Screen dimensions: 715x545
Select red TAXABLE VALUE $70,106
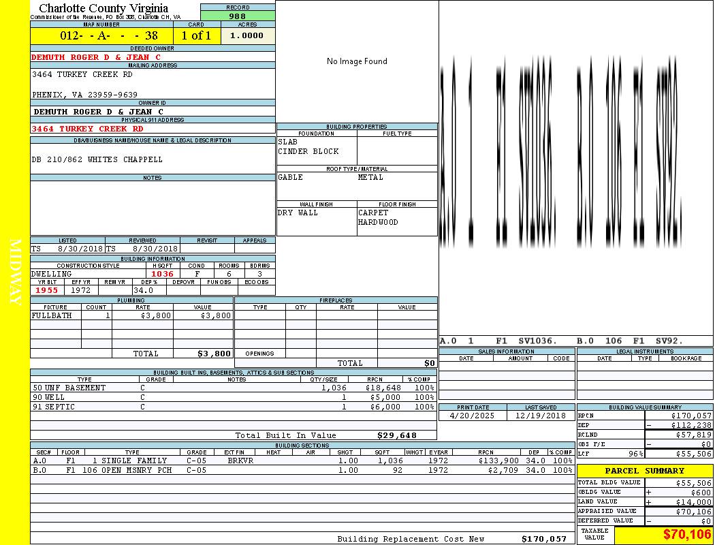686,535
